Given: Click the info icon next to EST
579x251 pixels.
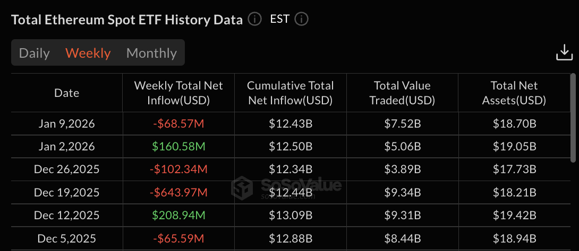Looking at the screenshot, I should [301, 19].
